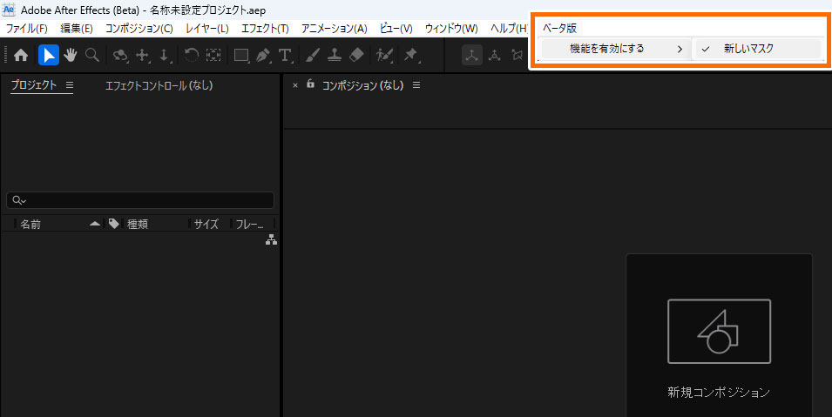Toggle the composition panel lock icon

pos(310,84)
